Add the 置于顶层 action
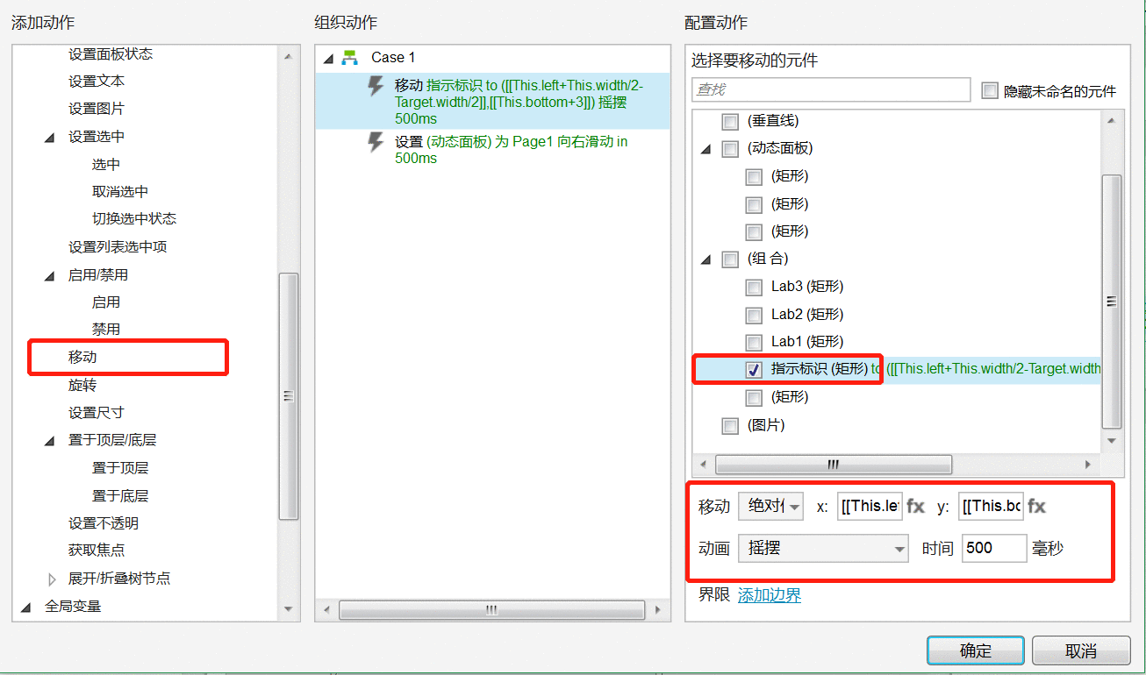The height and width of the screenshot is (675, 1146). pos(120,468)
